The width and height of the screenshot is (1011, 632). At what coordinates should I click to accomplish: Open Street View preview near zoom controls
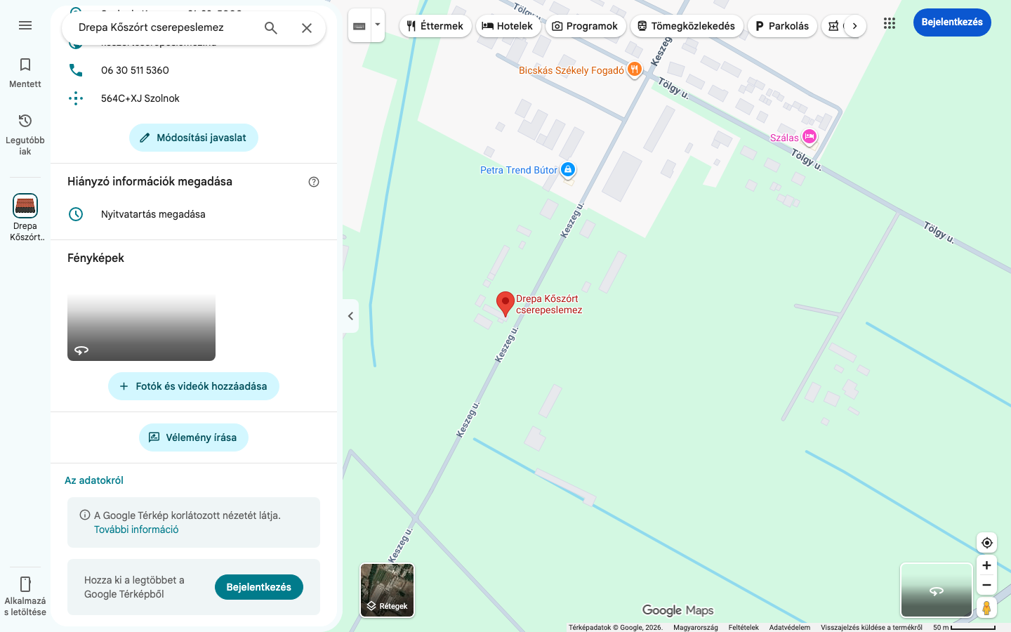point(937,591)
